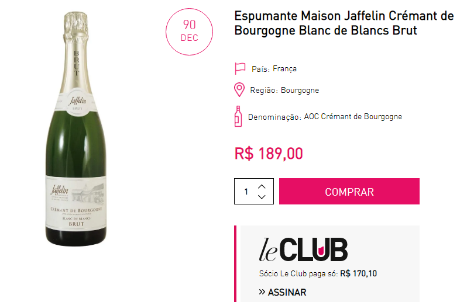
Task: Decrease quantity with the down arrow
Action: coord(262,197)
